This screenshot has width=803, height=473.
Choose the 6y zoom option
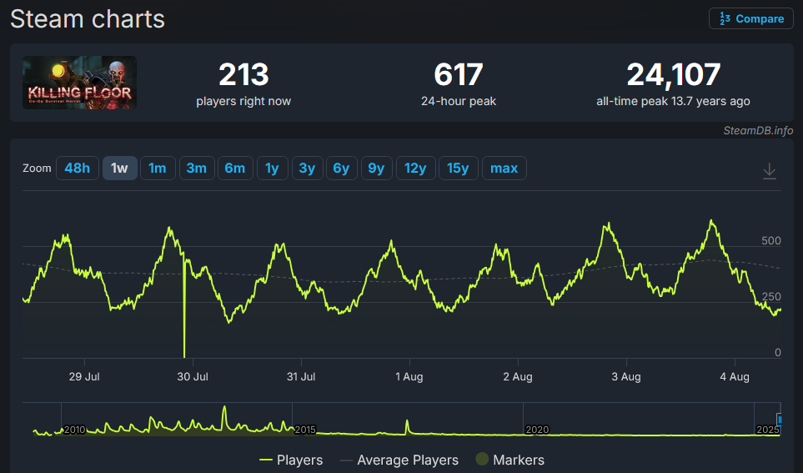tap(342, 168)
